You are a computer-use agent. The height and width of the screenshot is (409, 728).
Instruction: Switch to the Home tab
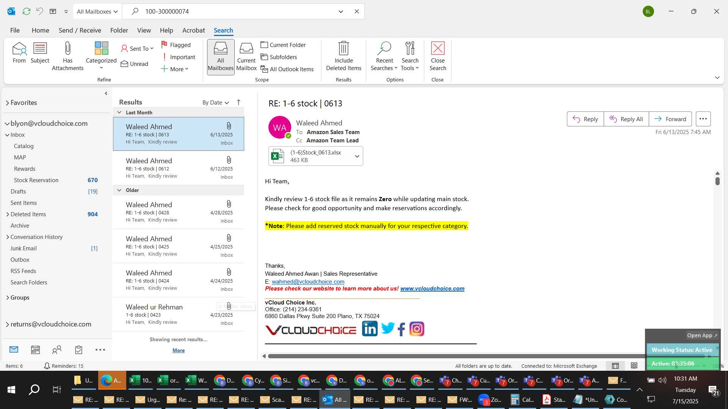click(x=40, y=30)
